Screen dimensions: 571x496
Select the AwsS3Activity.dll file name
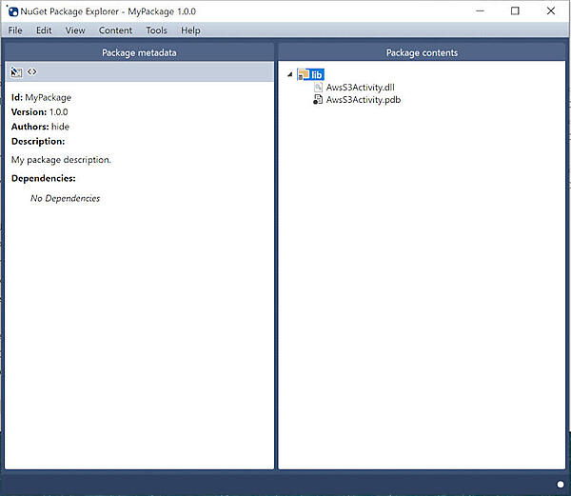pos(360,87)
